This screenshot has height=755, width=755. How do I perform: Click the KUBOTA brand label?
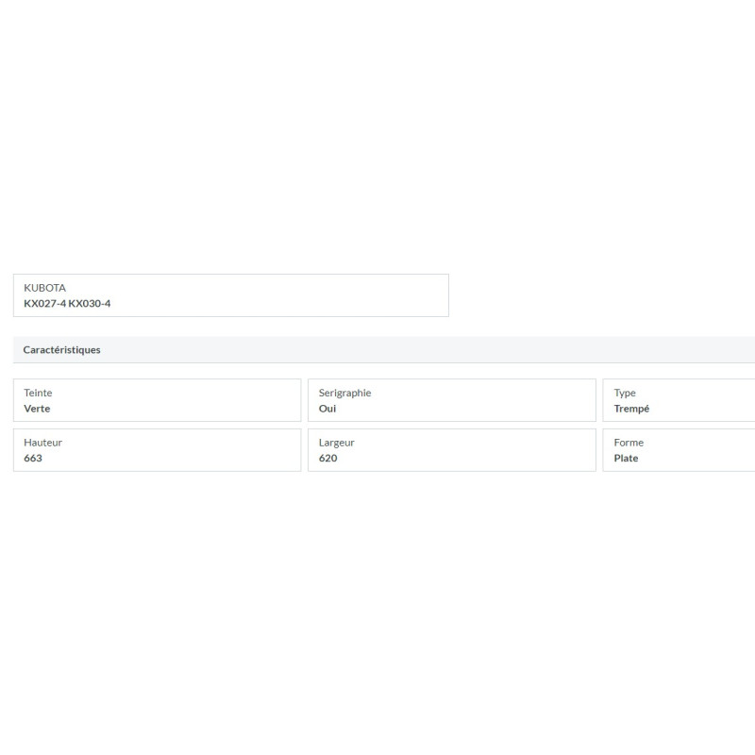click(44, 288)
